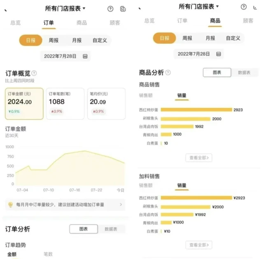The width and height of the screenshot is (261, 259).
Task: Expand the monthly order suggestion banner arrow
Action: (121, 204)
